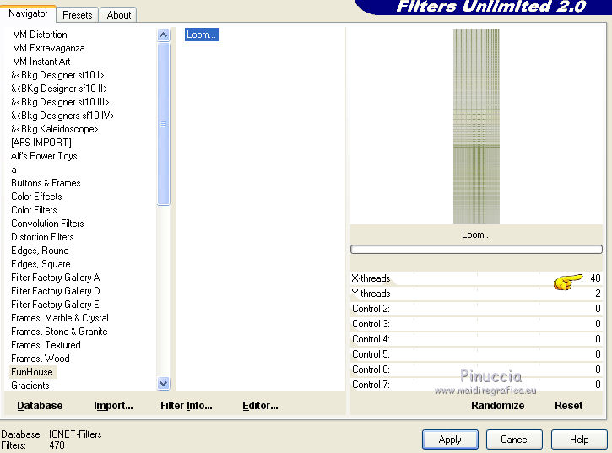The height and width of the screenshot is (453, 612).
Task: Open the Database button
Action: [40, 406]
